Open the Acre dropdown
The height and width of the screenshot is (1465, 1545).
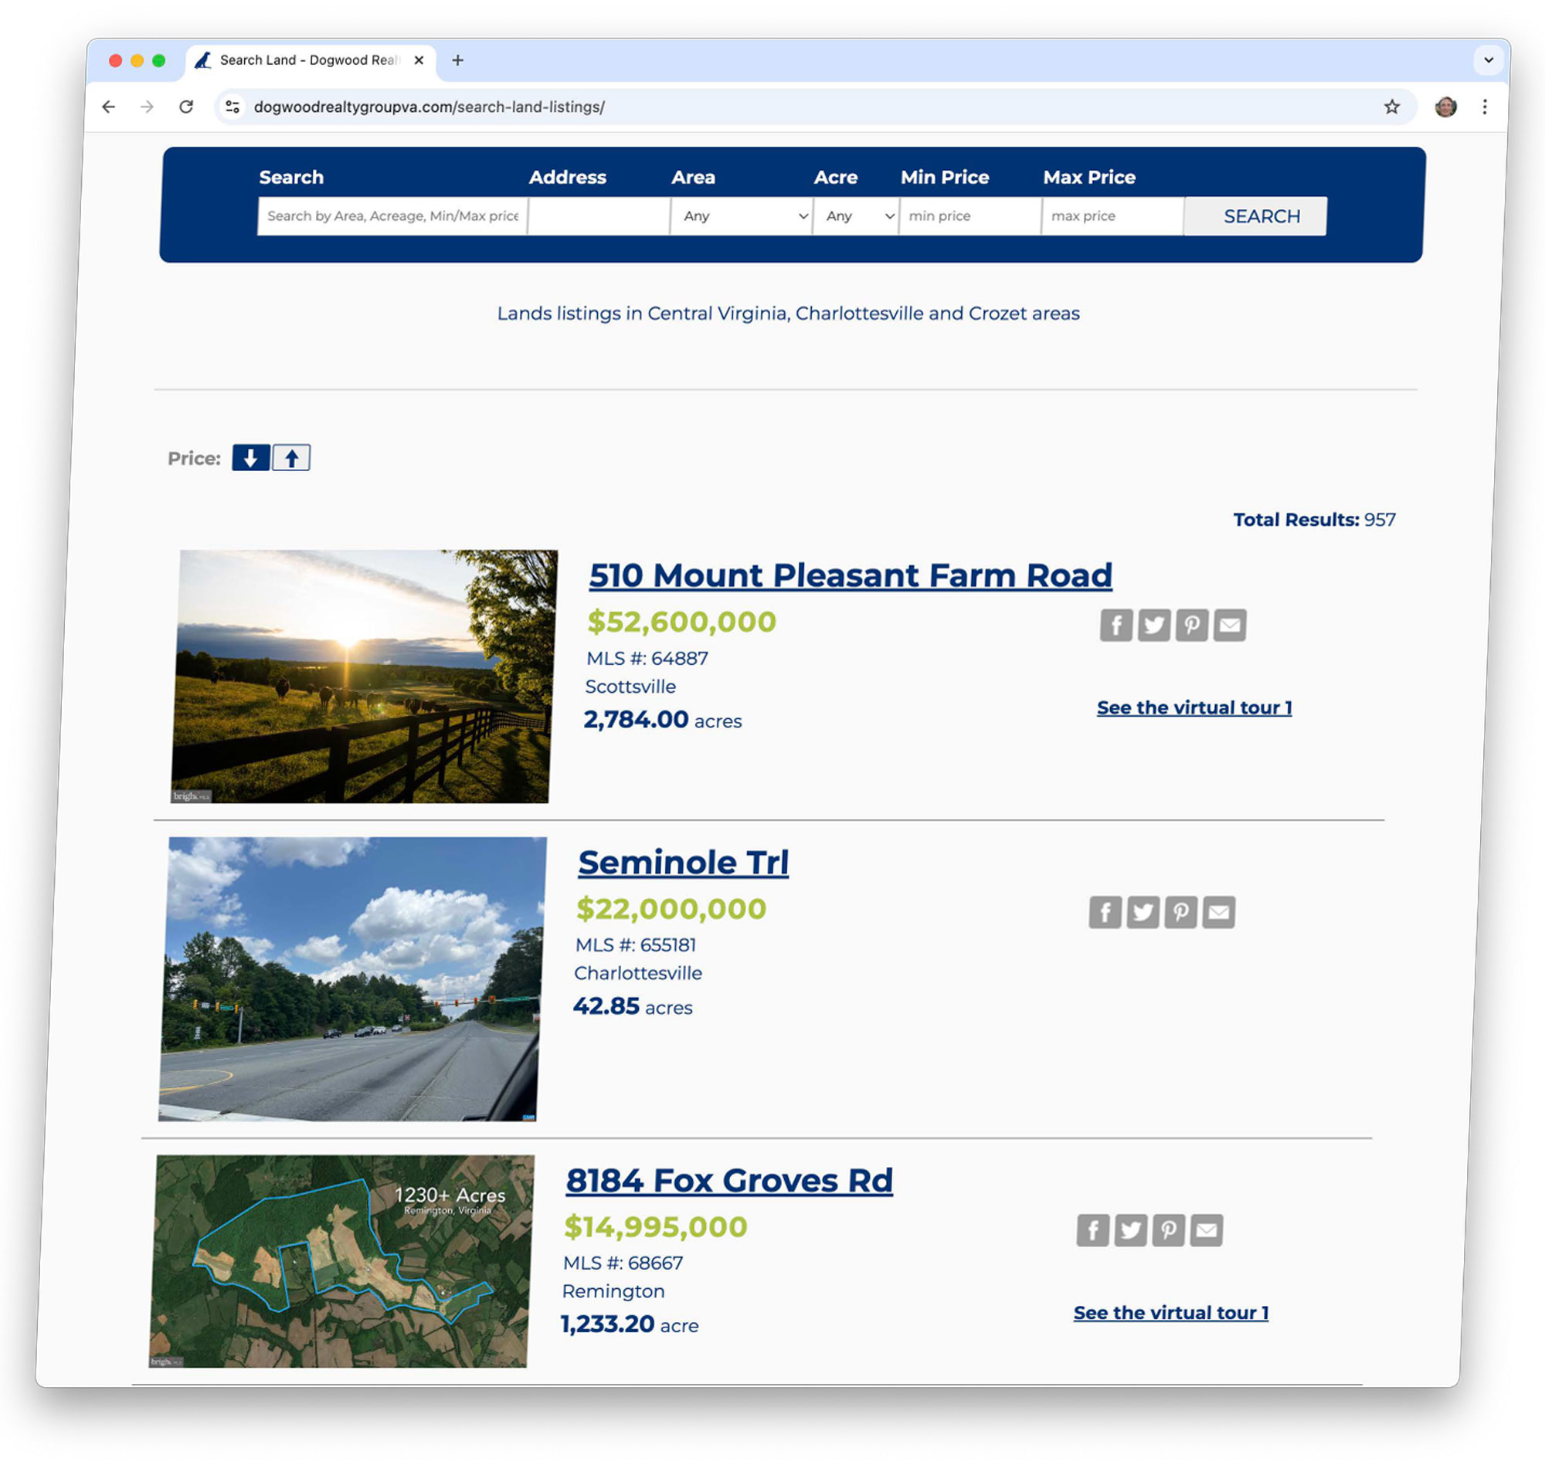pyautogui.click(x=856, y=215)
